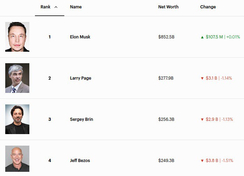Sort by the Name column header
244x176 pixels.
pos(76,7)
